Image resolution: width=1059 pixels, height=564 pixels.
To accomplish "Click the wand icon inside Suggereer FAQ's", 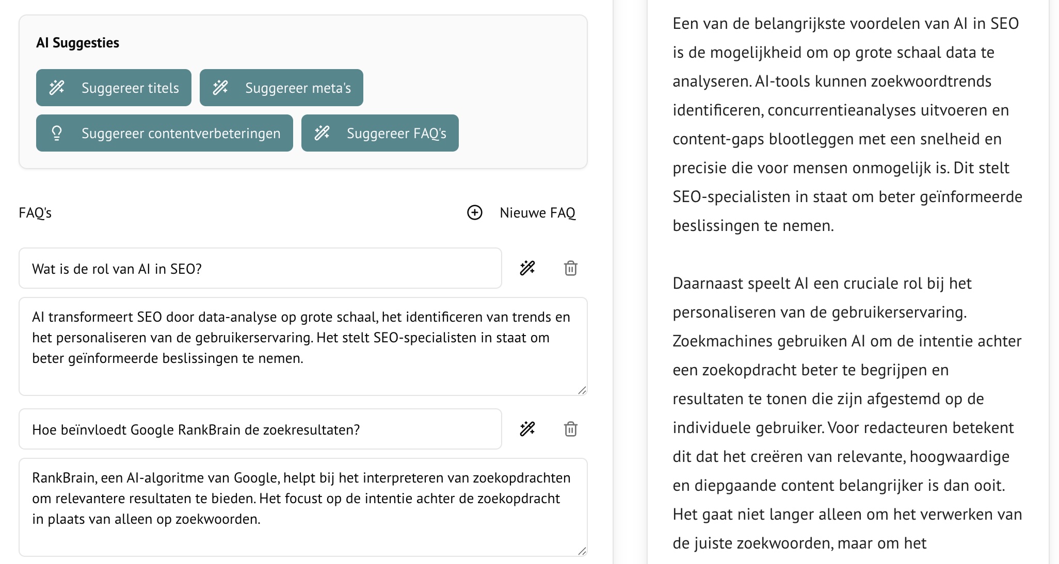I will [x=323, y=133].
